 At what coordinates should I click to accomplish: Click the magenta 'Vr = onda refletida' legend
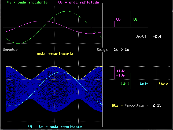click(79, 2)
